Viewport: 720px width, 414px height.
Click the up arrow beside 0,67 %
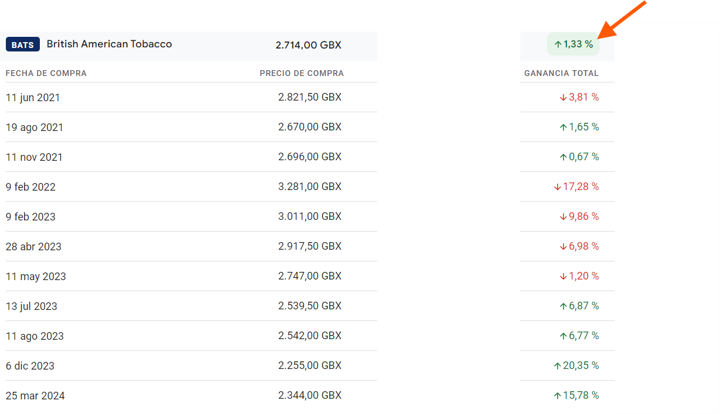coord(564,157)
